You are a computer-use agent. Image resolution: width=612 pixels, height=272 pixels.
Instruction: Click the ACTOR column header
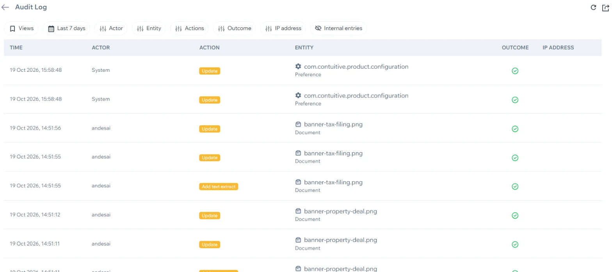pos(101,48)
